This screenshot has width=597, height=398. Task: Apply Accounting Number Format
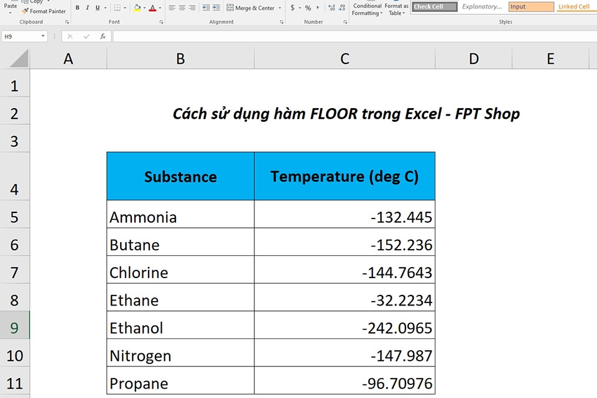point(292,7)
